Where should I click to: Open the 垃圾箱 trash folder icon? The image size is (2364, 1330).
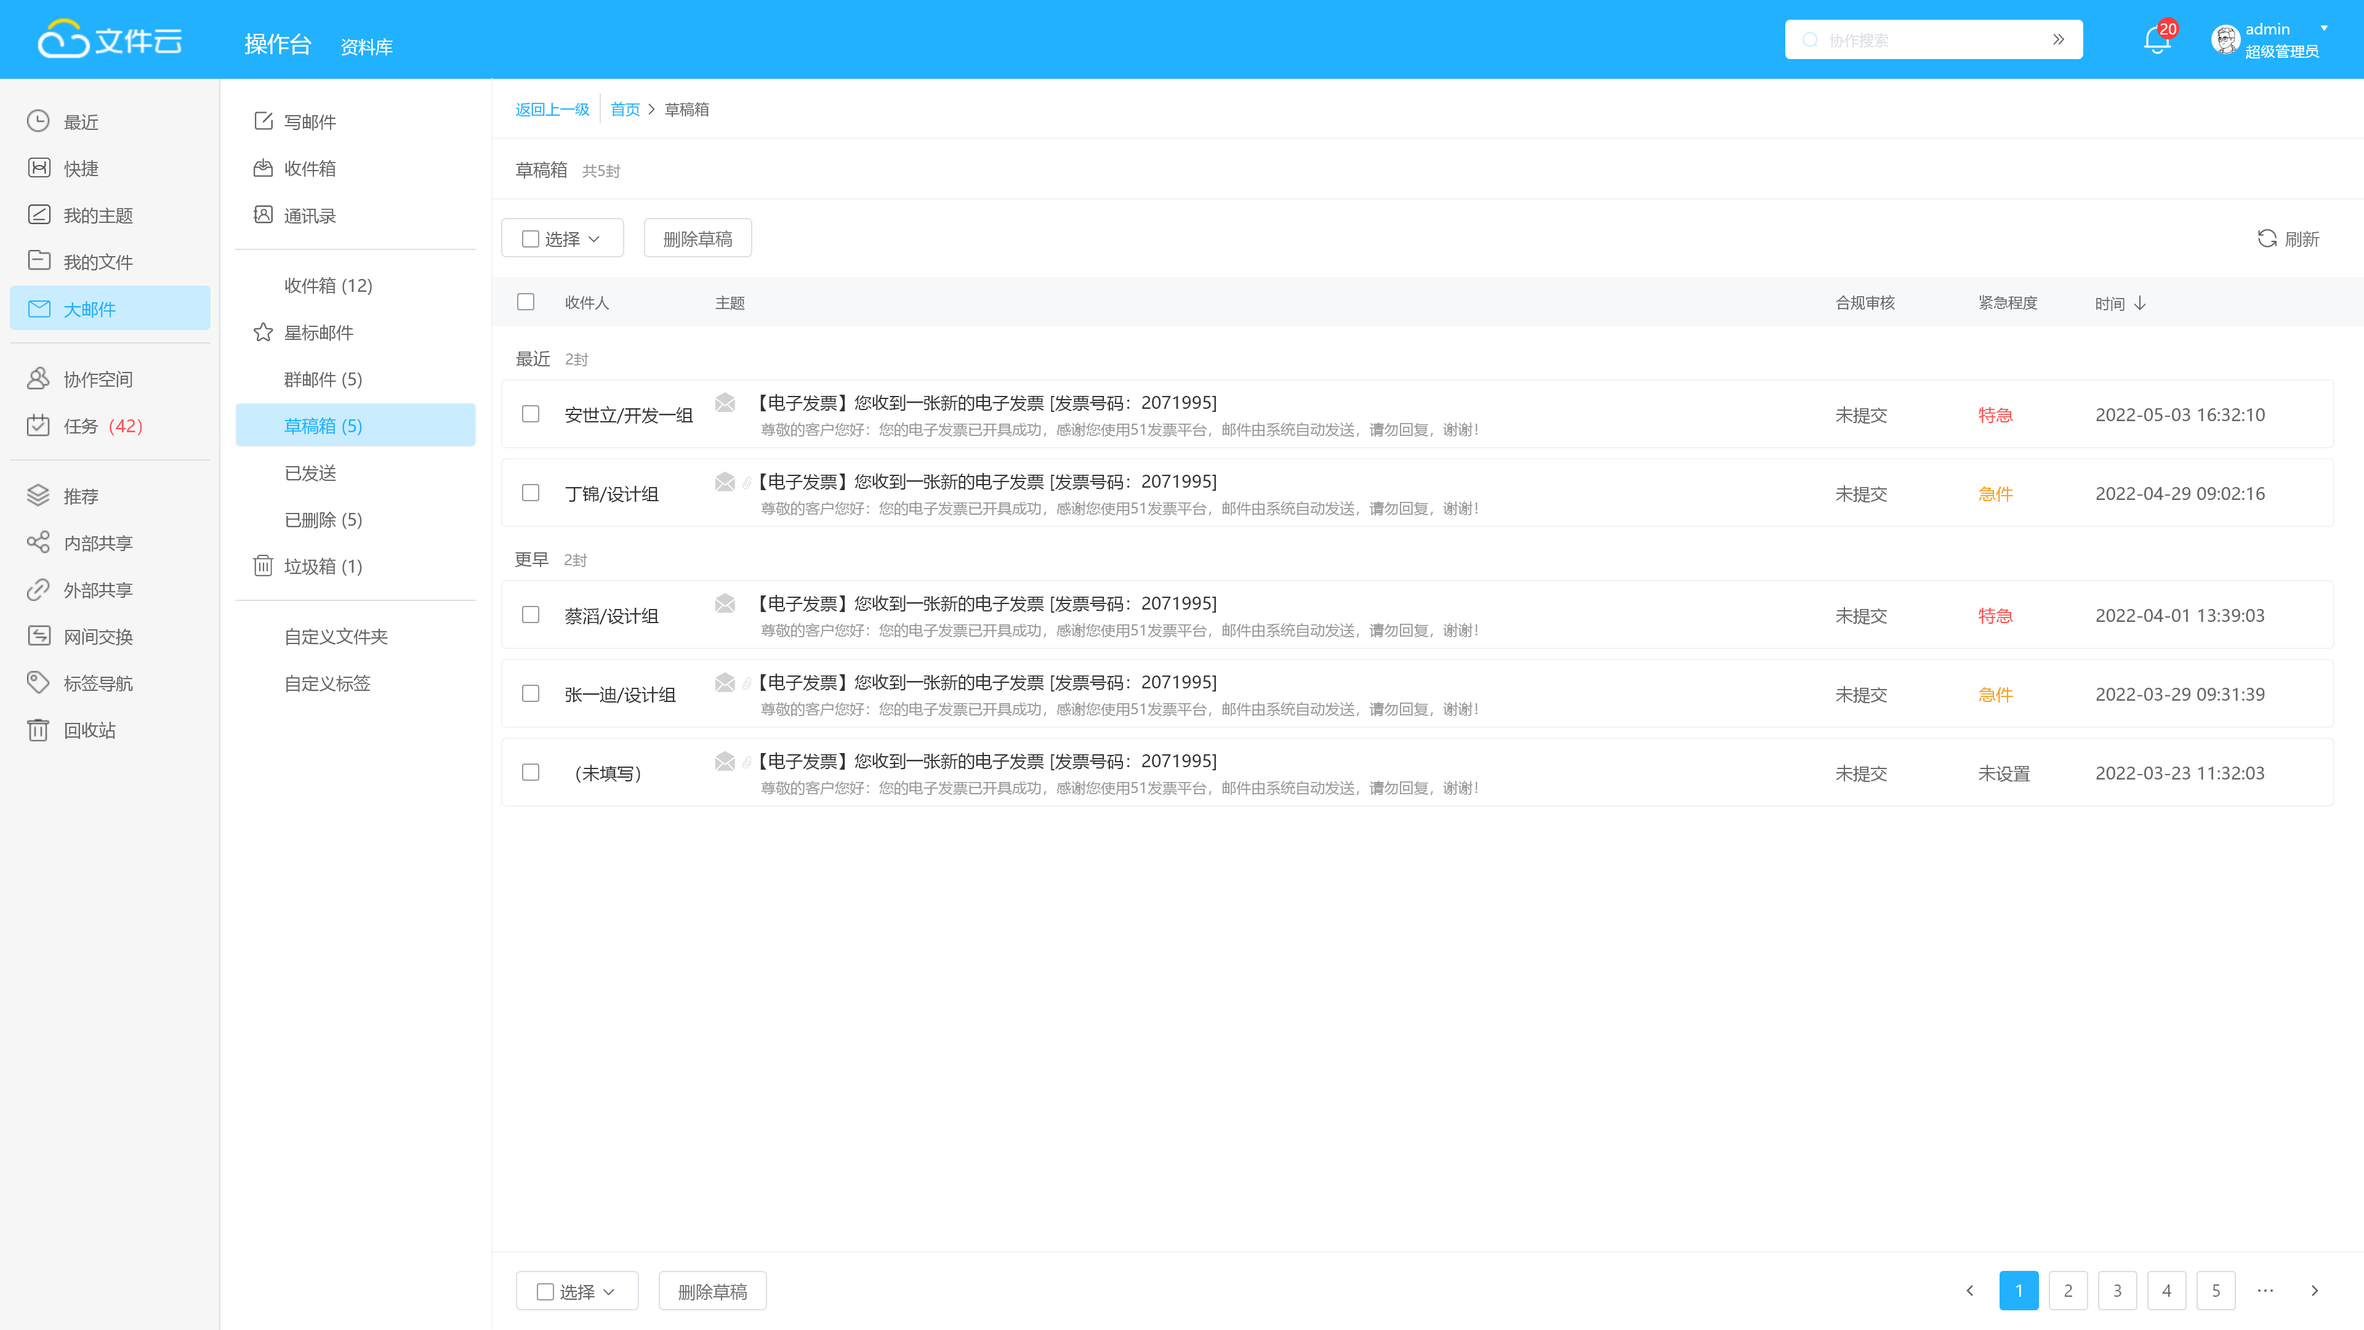[263, 565]
